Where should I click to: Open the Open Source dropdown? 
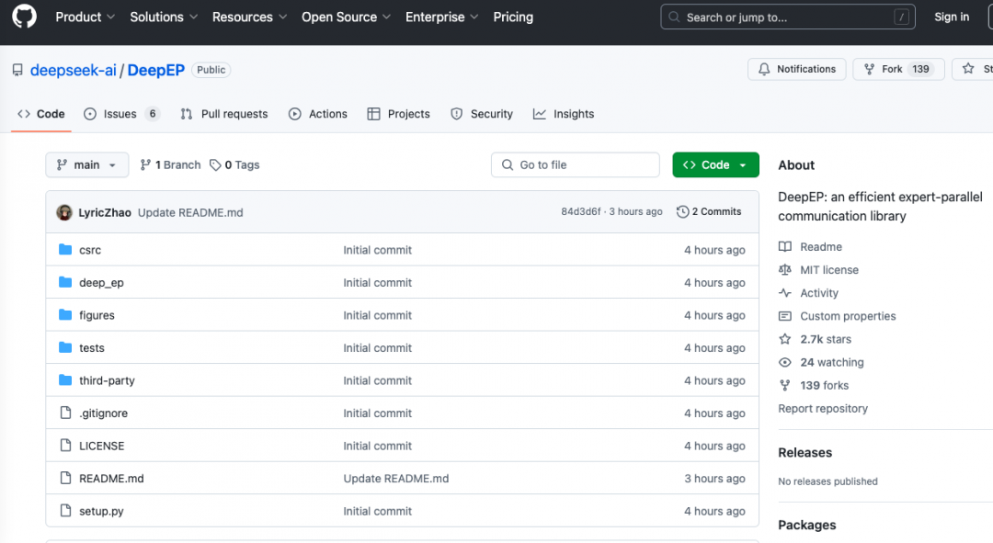(346, 17)
